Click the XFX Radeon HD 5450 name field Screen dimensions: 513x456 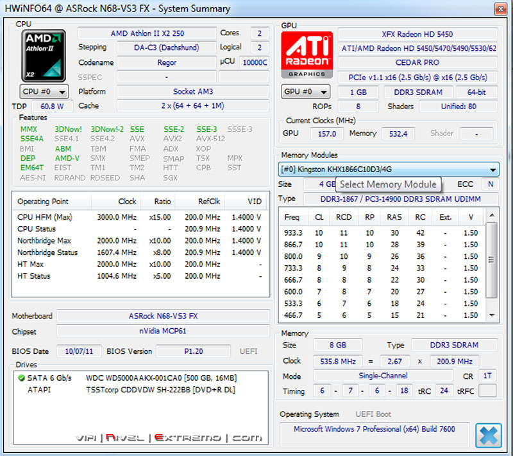coord(417,34)
